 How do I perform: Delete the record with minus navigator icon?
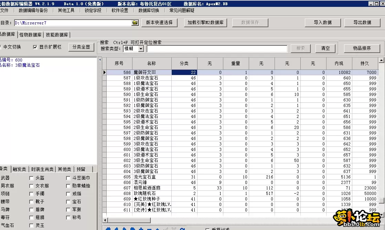(x=149, y=229)
